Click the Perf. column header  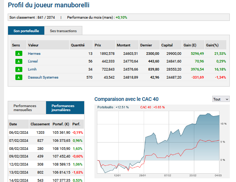click(78, 124)
